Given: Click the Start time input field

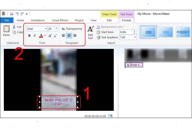Looking at the screenshot, I should point(126,32).
